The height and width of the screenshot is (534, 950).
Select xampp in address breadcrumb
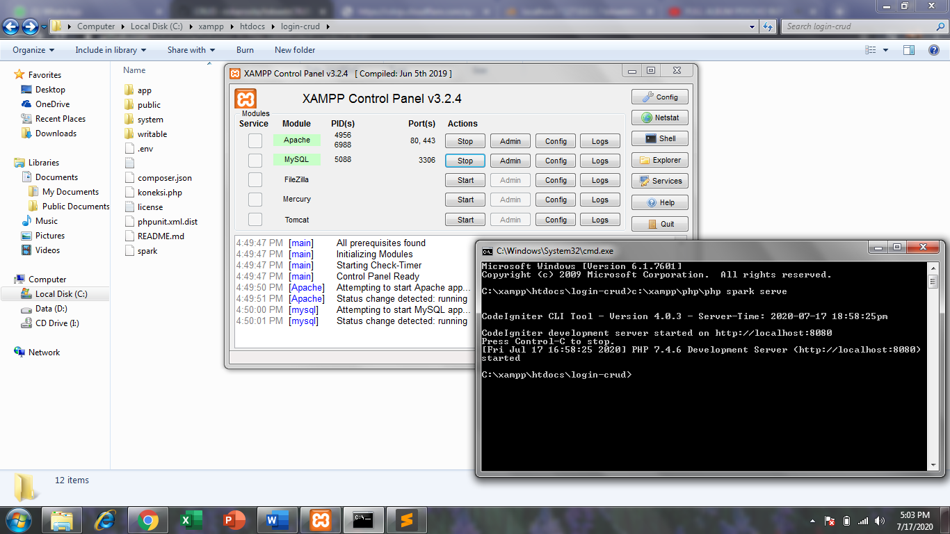(211, 26)
